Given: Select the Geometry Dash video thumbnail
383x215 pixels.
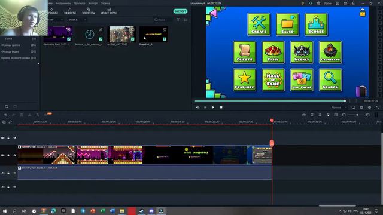Looking at the screenshot, I should [58, 34].
